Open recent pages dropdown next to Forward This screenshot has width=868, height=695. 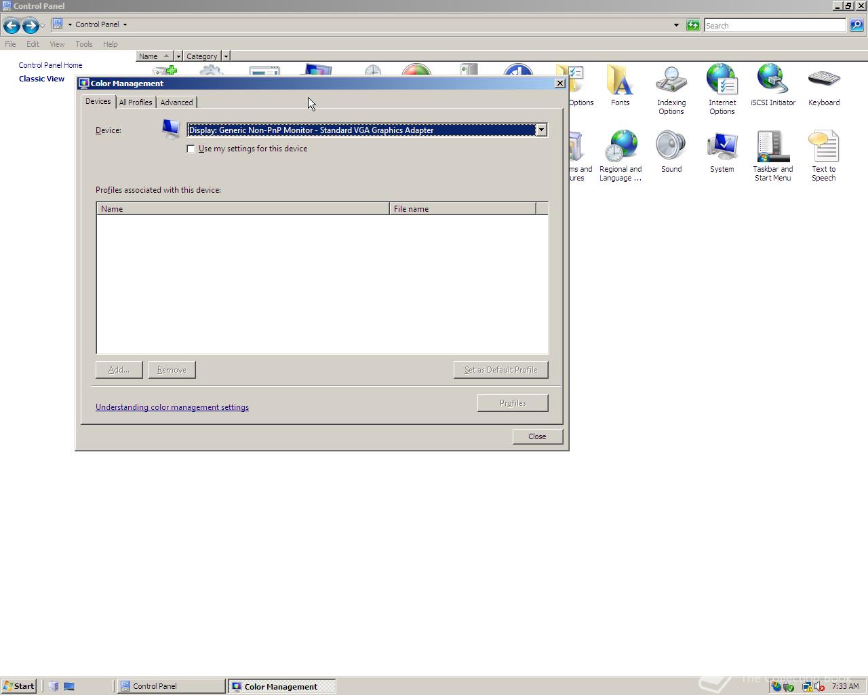click(43, 26)
